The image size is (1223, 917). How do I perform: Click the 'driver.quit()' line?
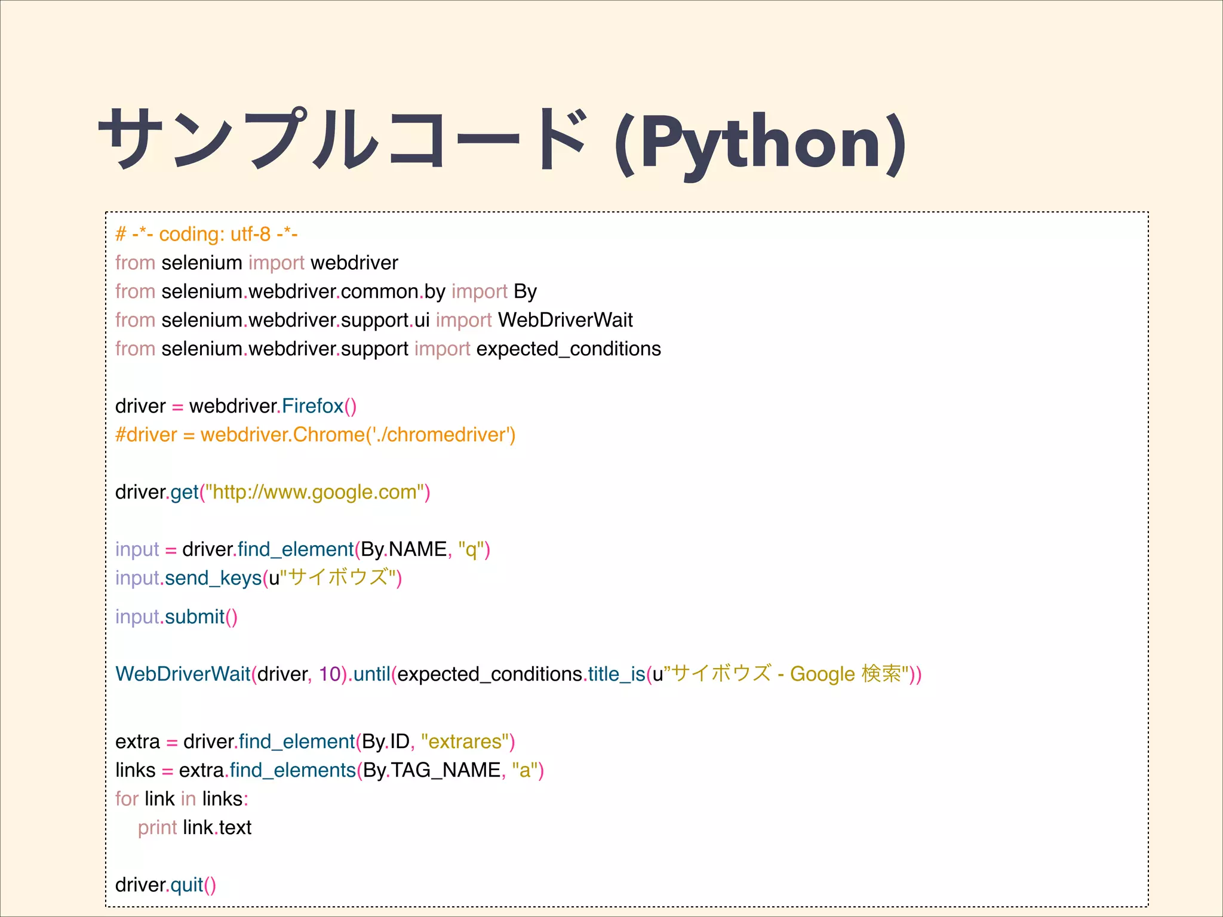click(165, 885)
